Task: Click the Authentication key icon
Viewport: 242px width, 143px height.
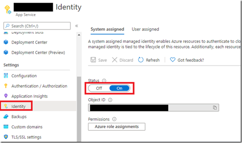Action: pyautogui.click(x=6, y=86)
